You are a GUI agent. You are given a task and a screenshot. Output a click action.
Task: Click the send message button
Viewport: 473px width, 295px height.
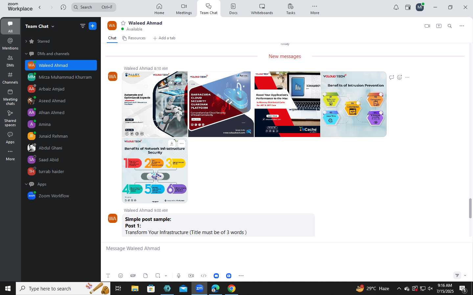pos(457,275)
